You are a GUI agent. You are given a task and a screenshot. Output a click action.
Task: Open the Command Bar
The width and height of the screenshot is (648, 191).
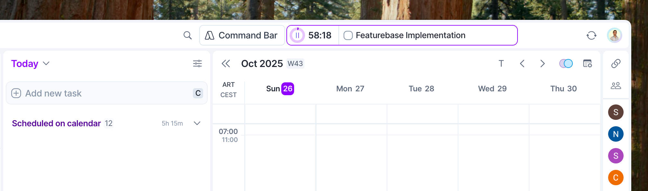pyautogui.click(x=242, y=35)
